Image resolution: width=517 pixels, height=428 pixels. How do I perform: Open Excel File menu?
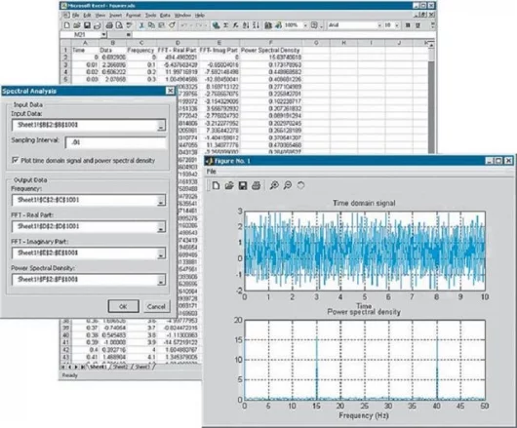tap(76, 16)
